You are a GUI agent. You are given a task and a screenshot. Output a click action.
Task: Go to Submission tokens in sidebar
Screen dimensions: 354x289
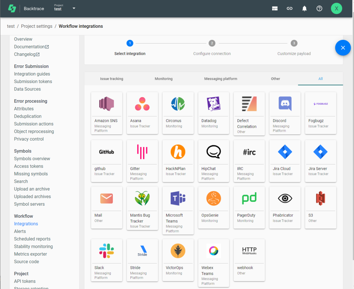pyautogui.click(x=33, y=81)
